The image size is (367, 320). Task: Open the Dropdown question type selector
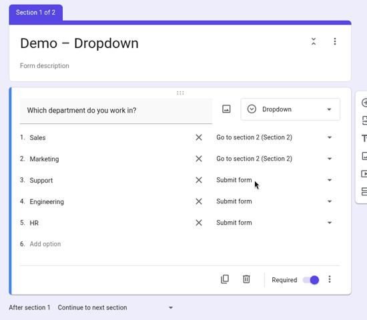[x=290, y=109]
